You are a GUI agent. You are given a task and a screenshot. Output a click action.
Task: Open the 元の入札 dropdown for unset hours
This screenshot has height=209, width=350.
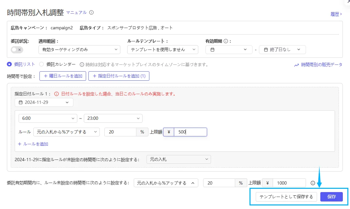pyautogui.click(x=178, y=159)
